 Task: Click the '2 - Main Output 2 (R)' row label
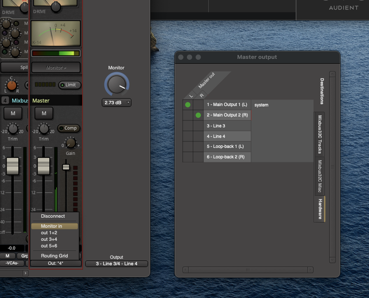[x=227, y=115]
